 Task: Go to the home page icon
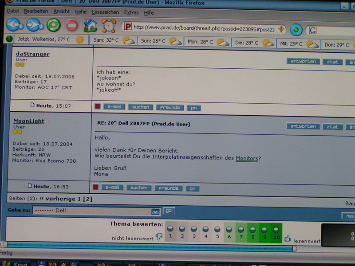click(x=91, y=25)
